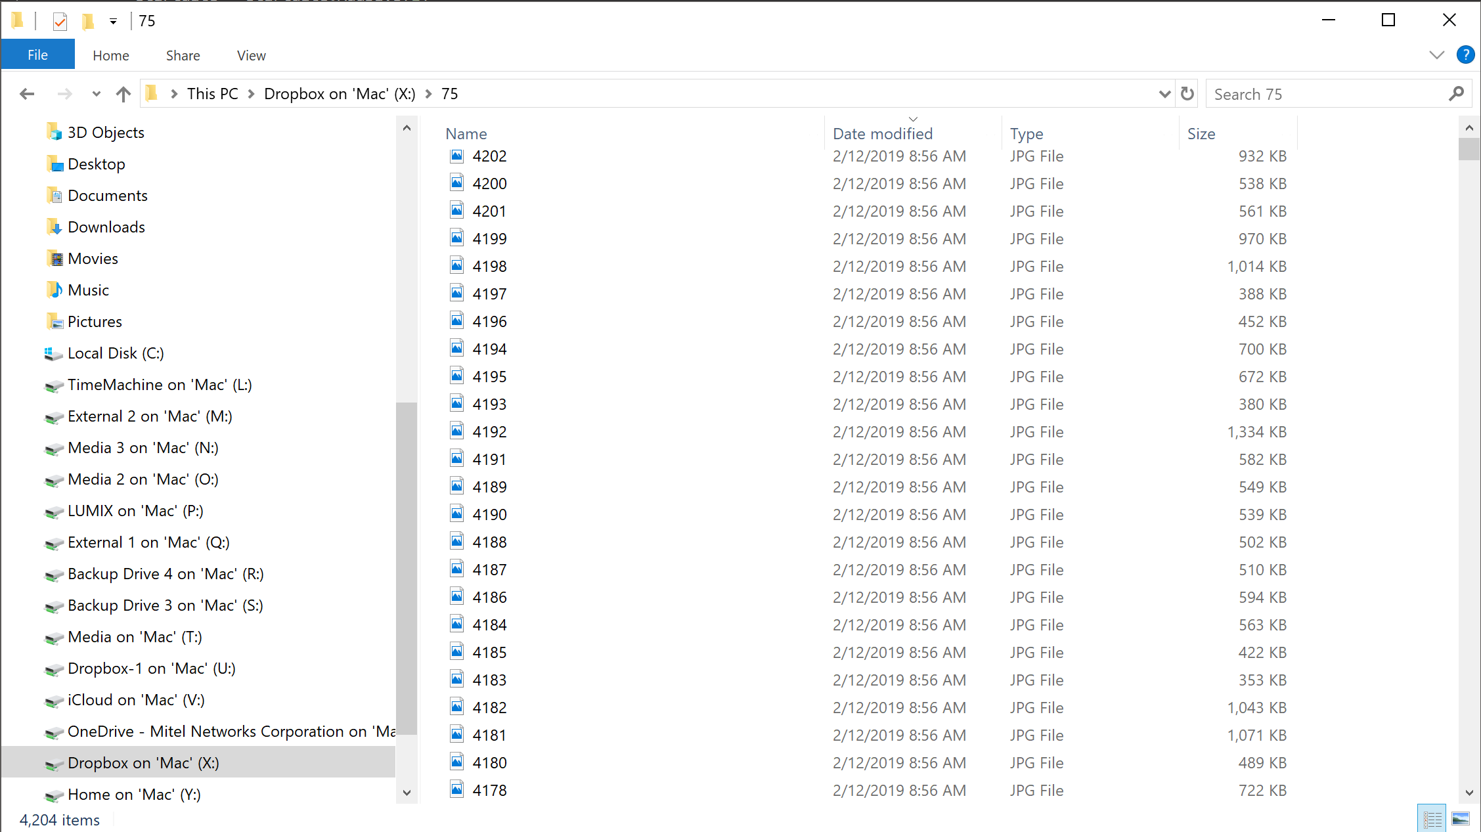This screenshot has width=1481, height=832.
Task: Go up one folder level
Action: (123, 94)
